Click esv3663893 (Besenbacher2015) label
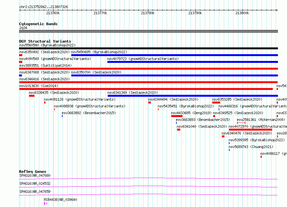 click(x=203, y=120)
